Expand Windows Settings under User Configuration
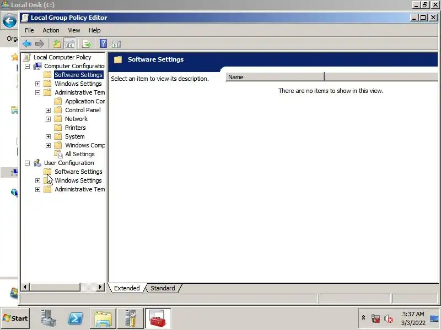 (x=37, y=181)
